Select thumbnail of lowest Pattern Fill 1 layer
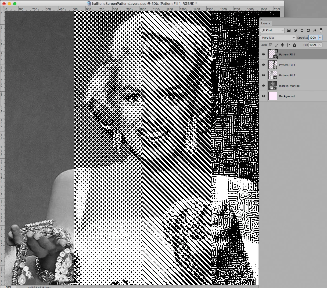The height and width of the screenshot is (288, 327). [x=273, y=75]
